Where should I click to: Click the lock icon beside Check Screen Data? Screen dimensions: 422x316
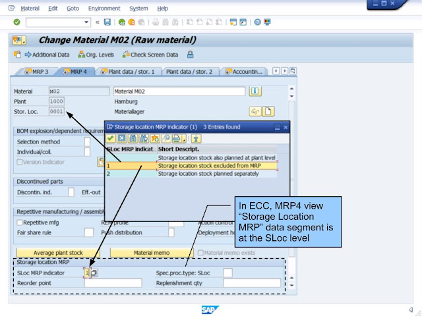(190, 55)
